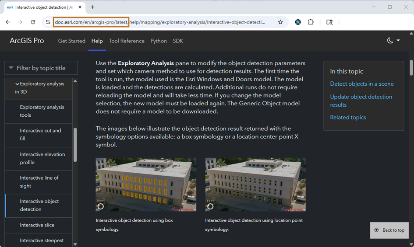Screen dimensions: 414x247
Task: Collapse the Exploratory analysis in 3D section
Action: pos(18,84)
